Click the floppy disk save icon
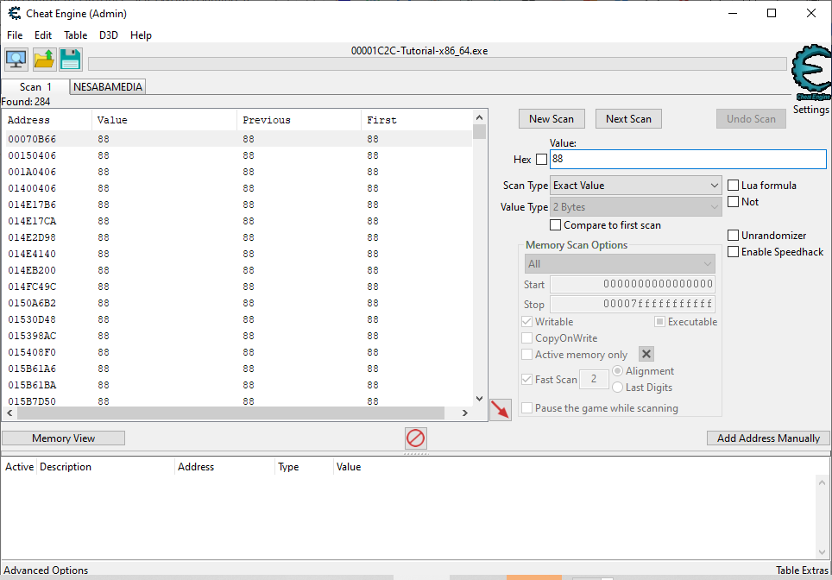Viewport: 832px width, 580px height. pyautogui.click(x=70, y=60)
